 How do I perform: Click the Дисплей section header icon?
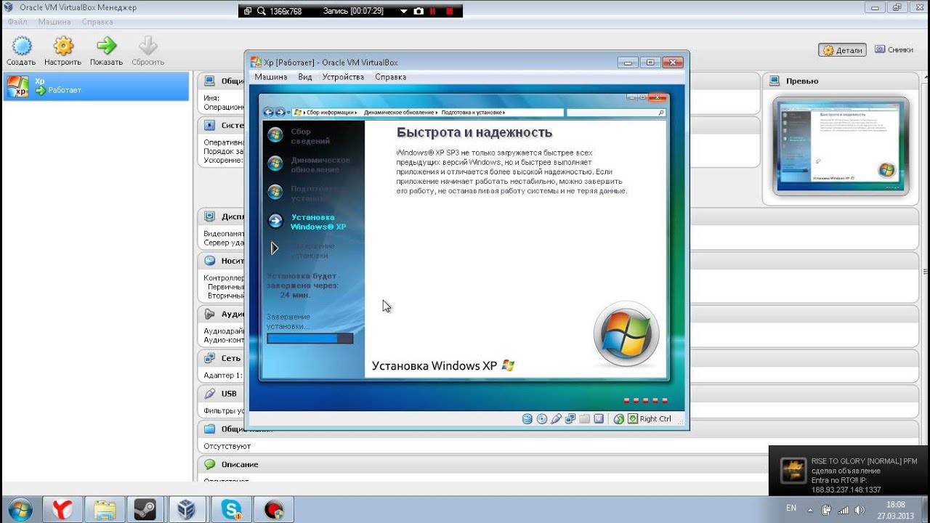(209, 216)
